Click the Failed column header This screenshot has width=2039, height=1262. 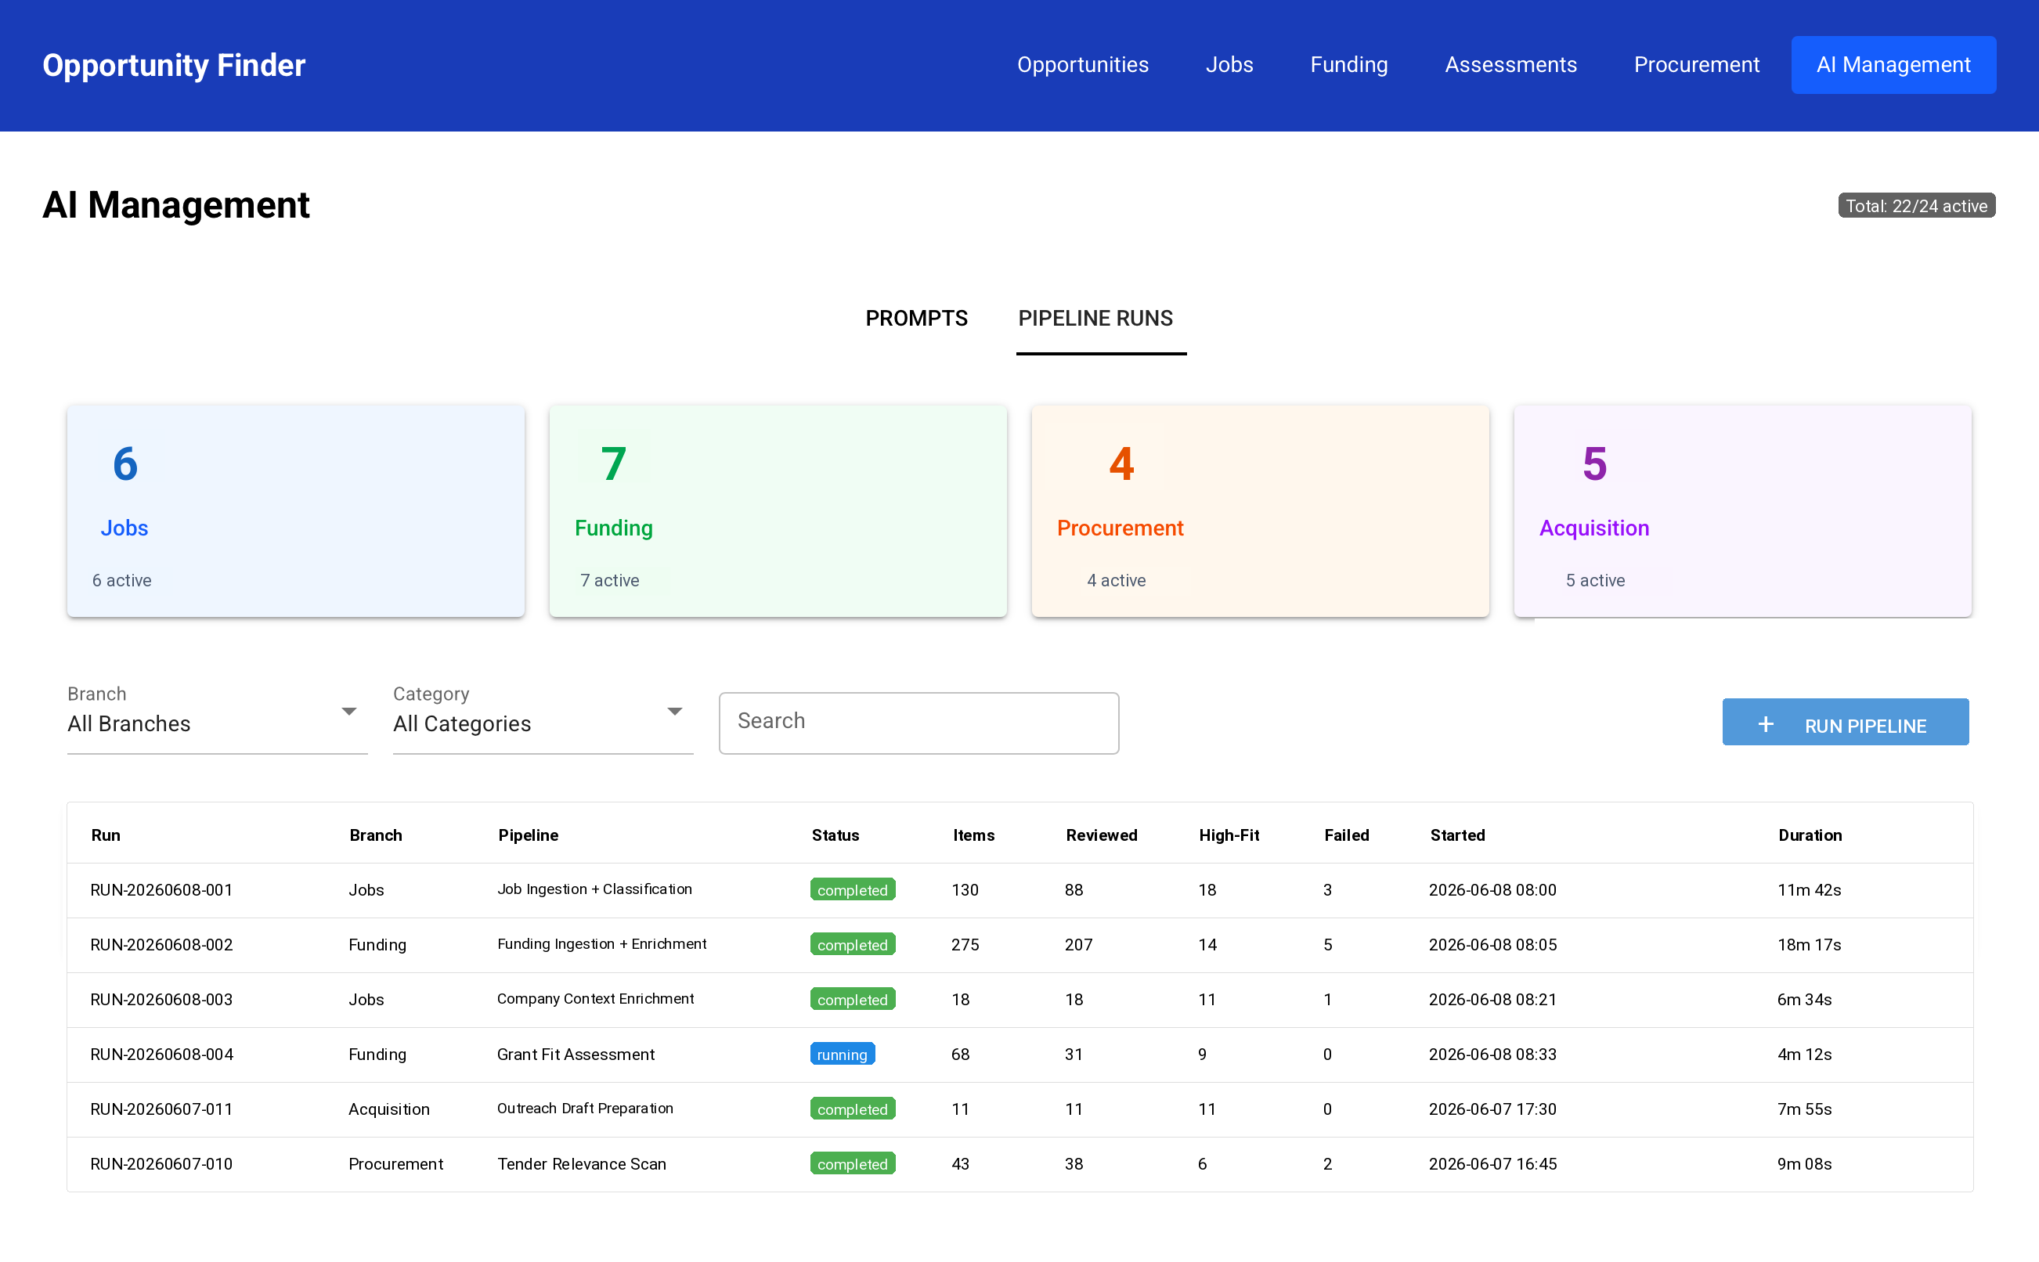pos(1346,835)
